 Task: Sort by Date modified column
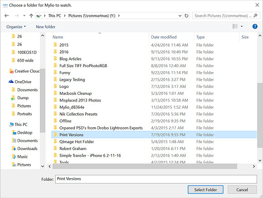tap(164, 37)
